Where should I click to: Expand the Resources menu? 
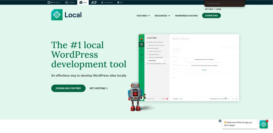click(162, 16)
